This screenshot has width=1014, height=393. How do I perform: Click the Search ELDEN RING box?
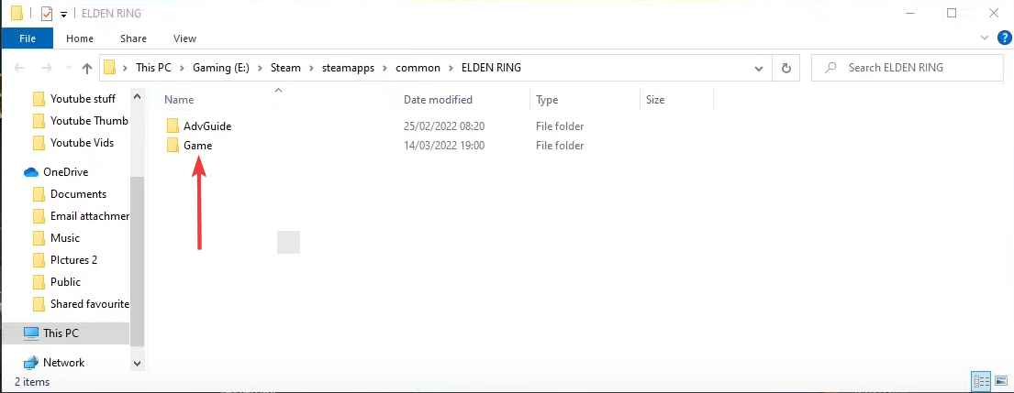(x=908, y=68)
